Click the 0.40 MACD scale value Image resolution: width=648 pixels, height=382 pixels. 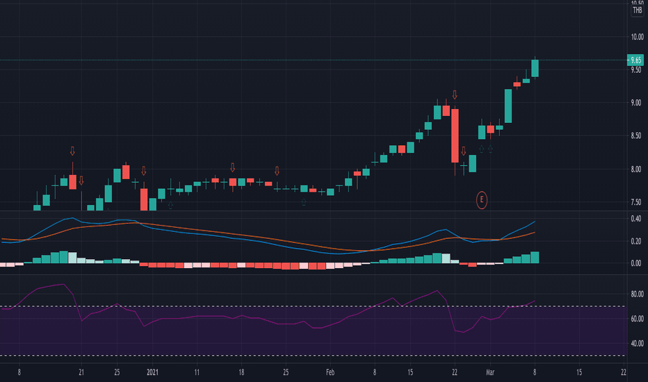636,219
